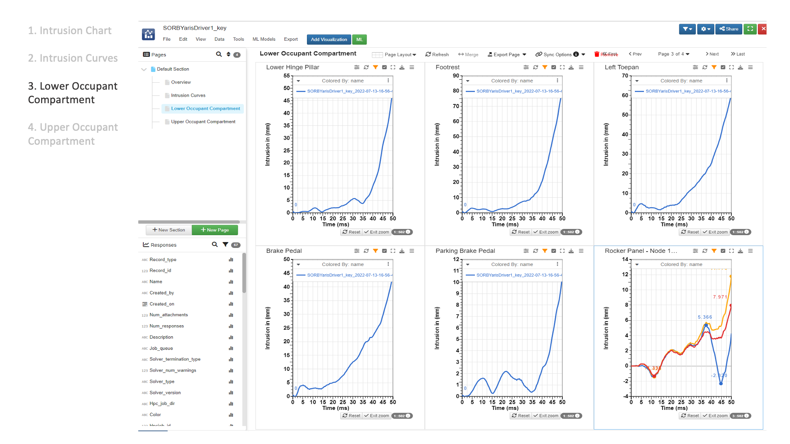
Task: Click the Add Visualization button
Action: point(328,39)
